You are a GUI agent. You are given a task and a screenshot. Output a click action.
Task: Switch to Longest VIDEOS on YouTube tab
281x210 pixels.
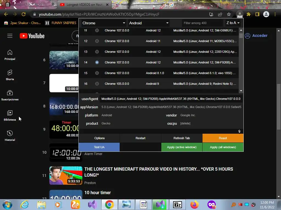84,5
